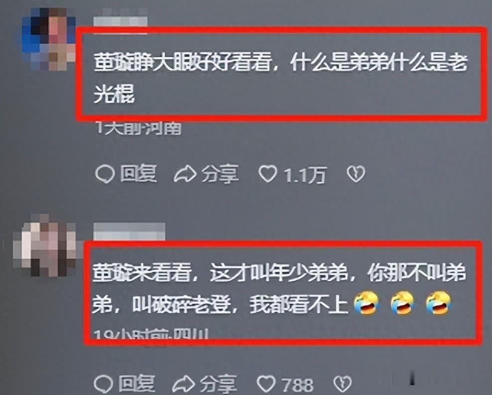The width and height of the screenshot is (492, 395).
Task: Click the 分享 label on the second comment
Action: pos(219,384)
